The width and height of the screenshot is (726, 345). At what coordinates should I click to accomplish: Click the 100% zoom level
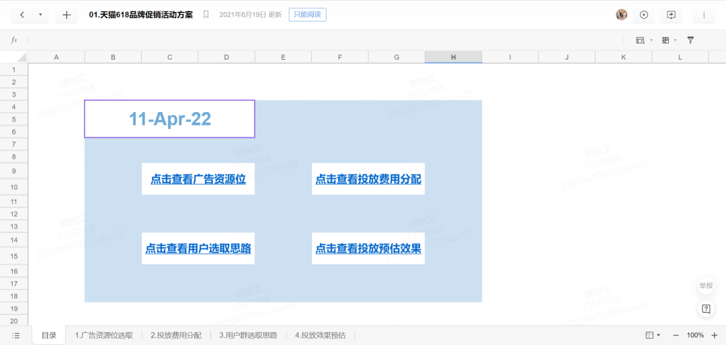[695, 335]
